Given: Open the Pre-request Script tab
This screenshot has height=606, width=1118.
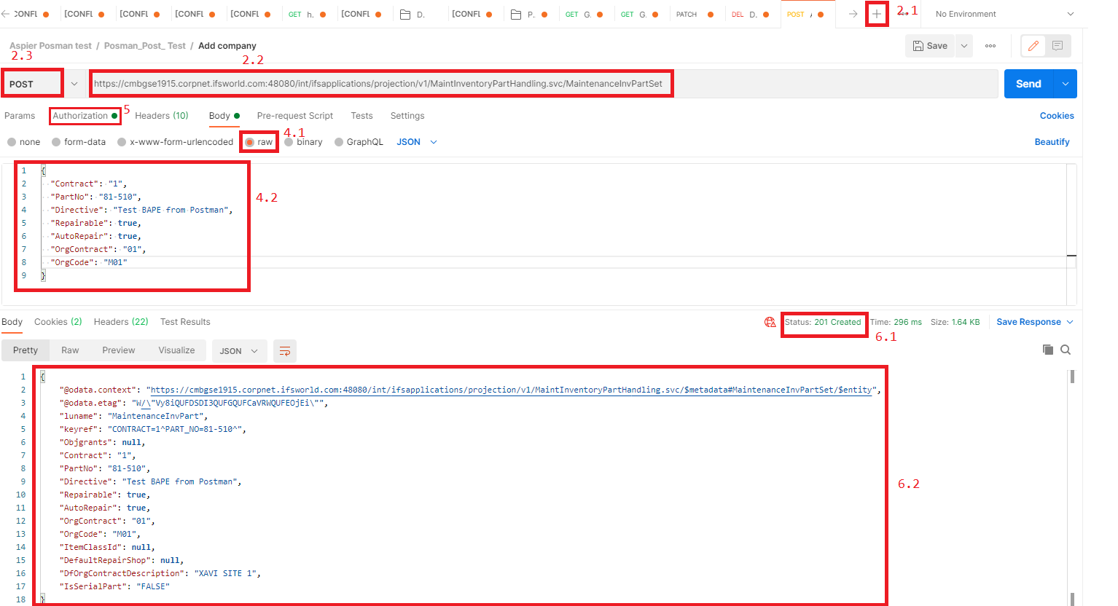Looking at the screenshot, I should coord(295,116).
